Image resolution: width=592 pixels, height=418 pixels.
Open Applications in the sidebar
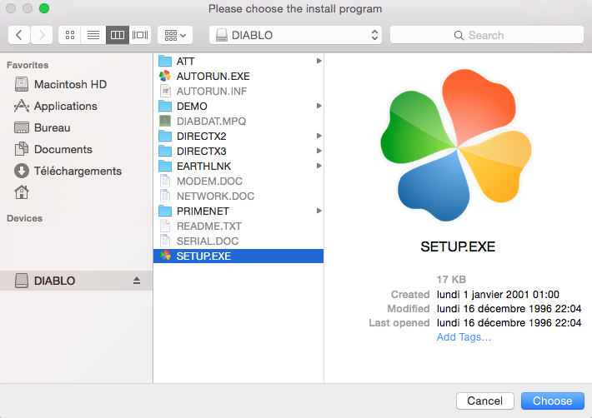click(x=56, y=107)
